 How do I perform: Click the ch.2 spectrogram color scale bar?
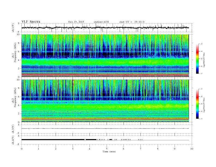197,104
